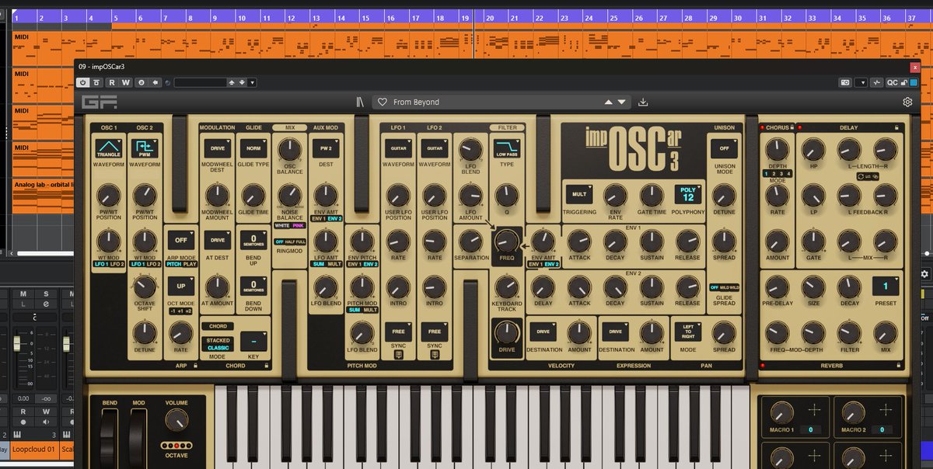This screenshot has width=933, height=469.
Task: Set Ringmod to FULL
Action: [300, 242]
